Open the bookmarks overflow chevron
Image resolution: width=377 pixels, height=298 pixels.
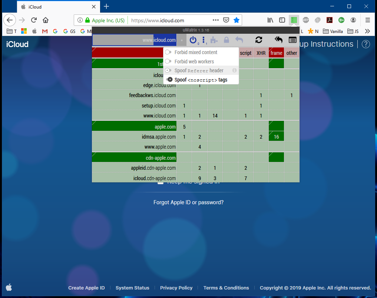coord(367,31)
